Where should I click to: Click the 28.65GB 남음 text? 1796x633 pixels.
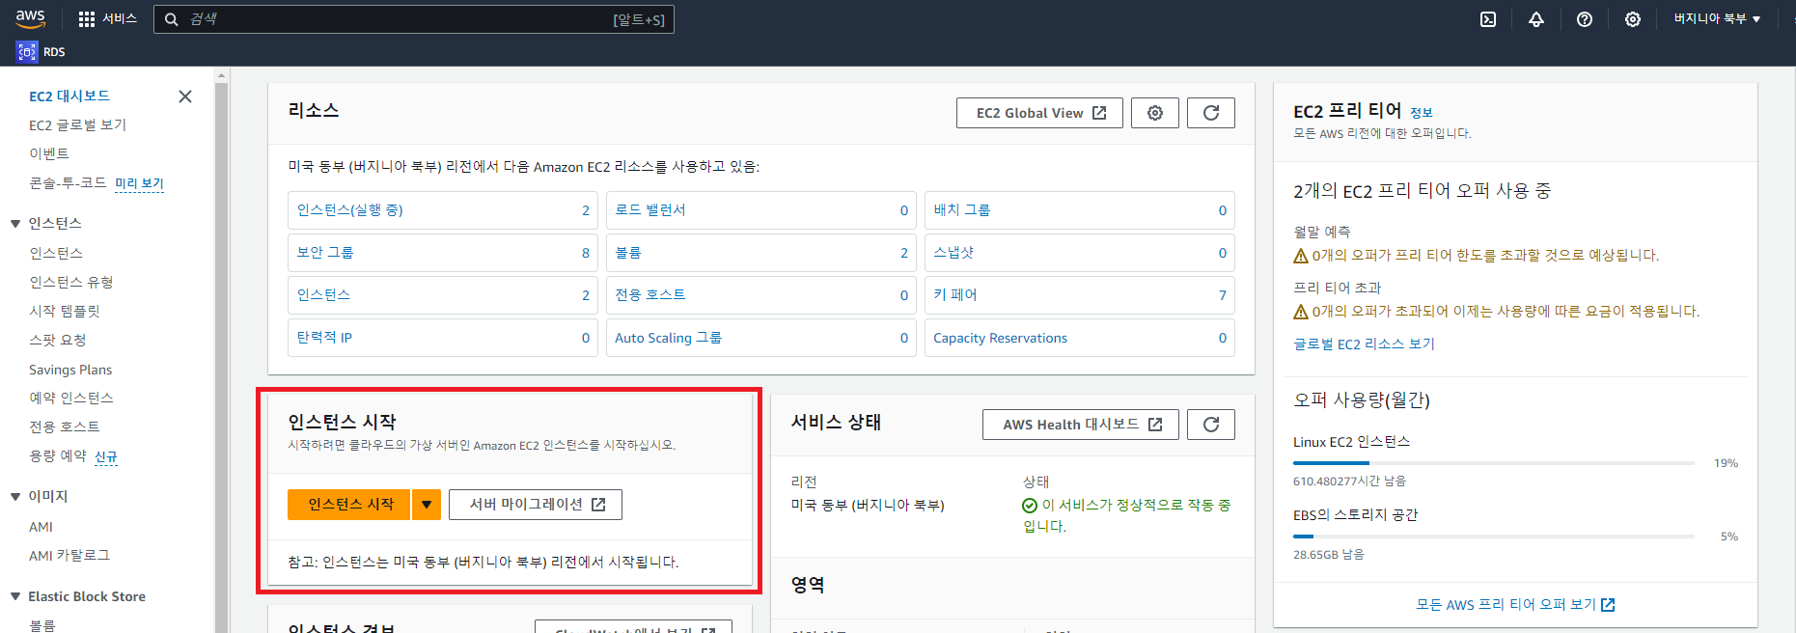[1329, 555]
